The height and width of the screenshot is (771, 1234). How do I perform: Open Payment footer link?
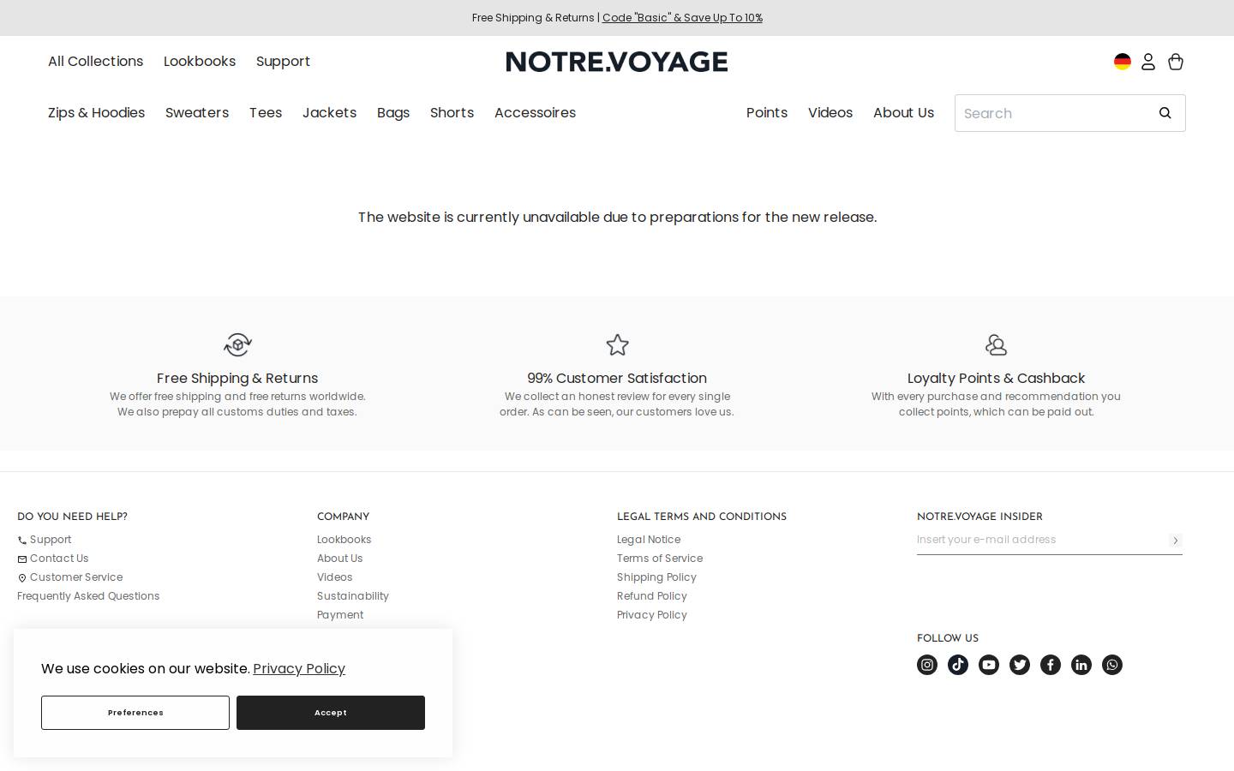pyautogui.click(x=340, y=615)
